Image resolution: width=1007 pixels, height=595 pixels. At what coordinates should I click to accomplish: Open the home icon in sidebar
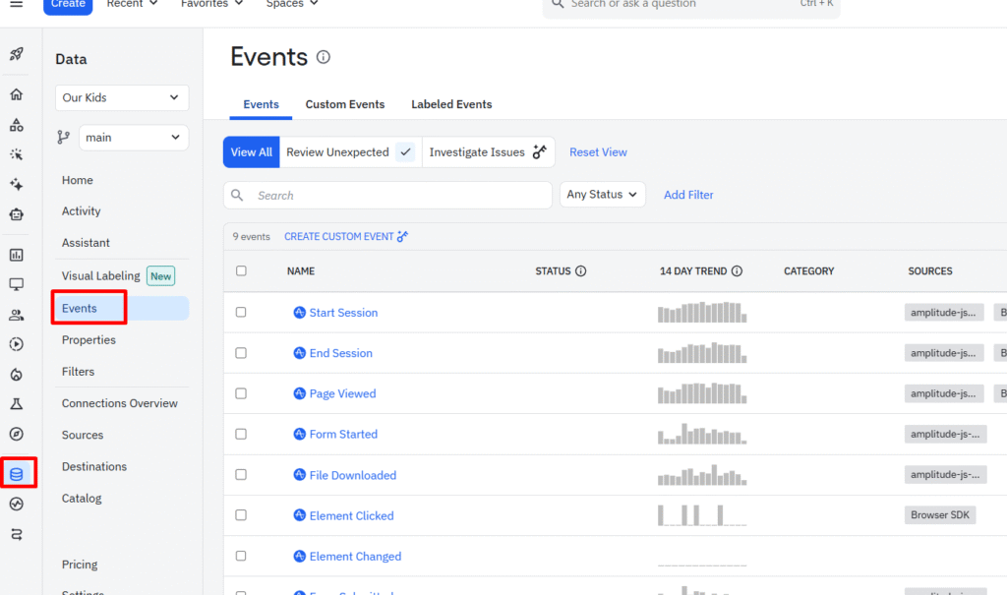click(x=16, y=94)
